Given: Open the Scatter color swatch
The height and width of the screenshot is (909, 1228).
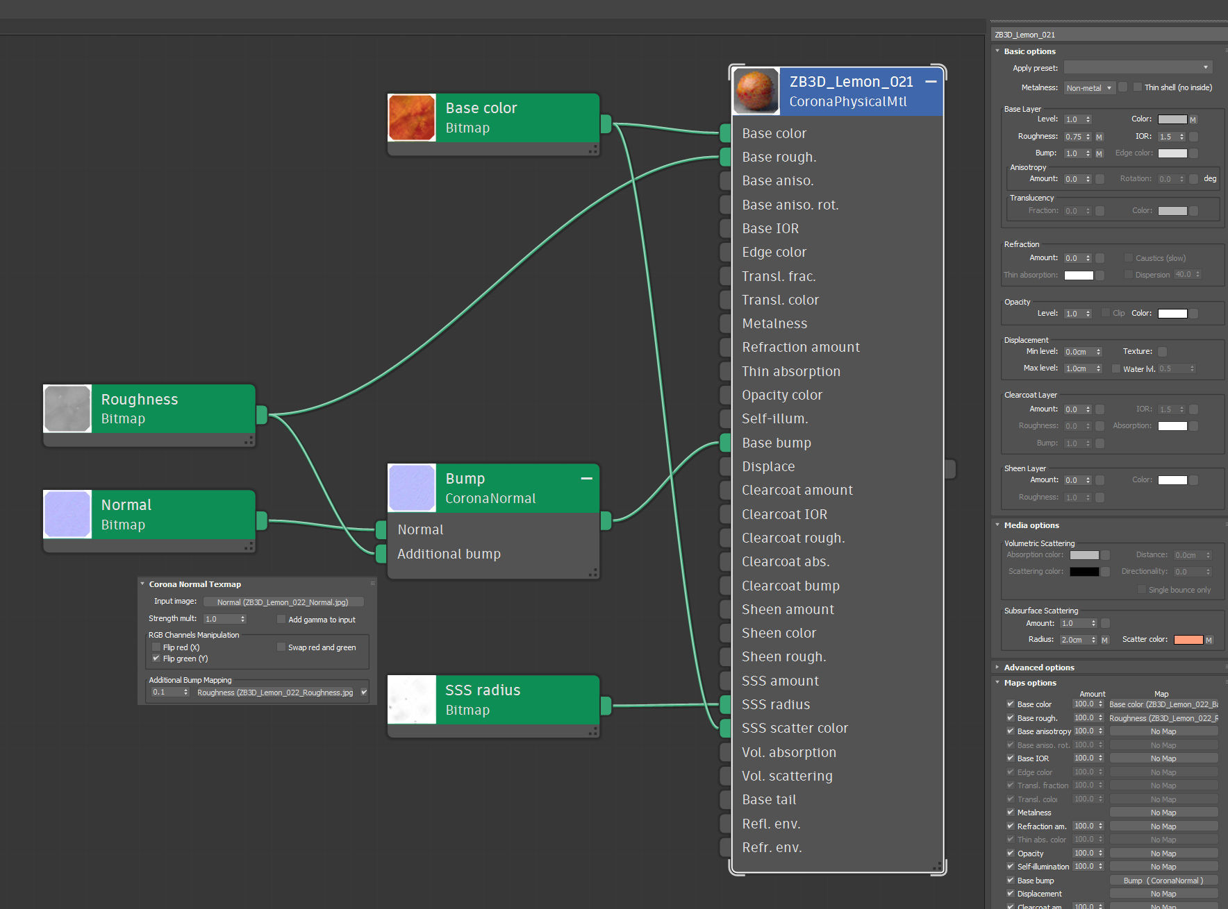Looking at the screenshot, I should pos(1188,640).
